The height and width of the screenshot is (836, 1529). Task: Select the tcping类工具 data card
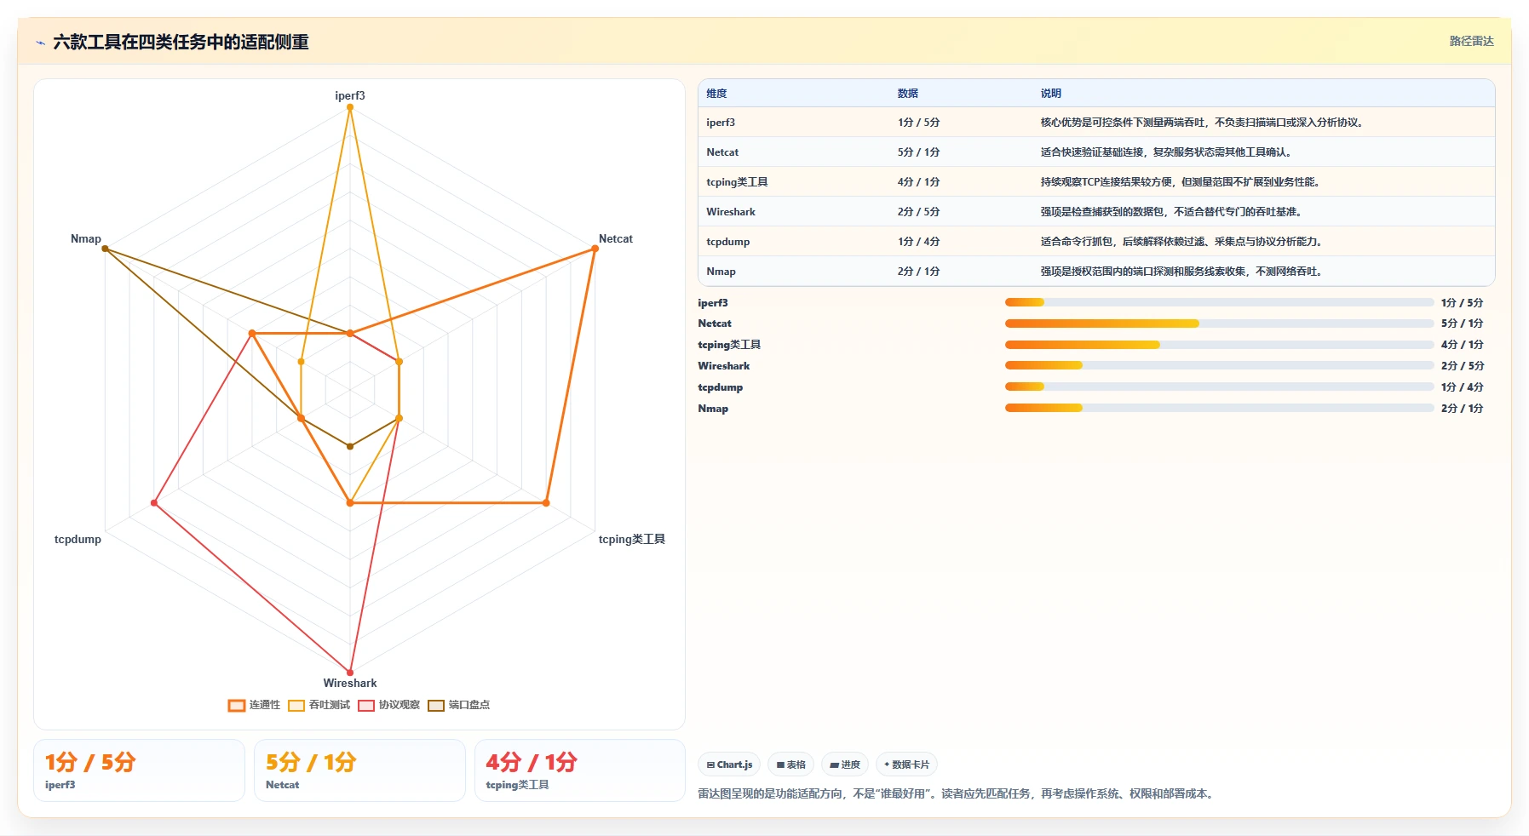coord(580,770)
